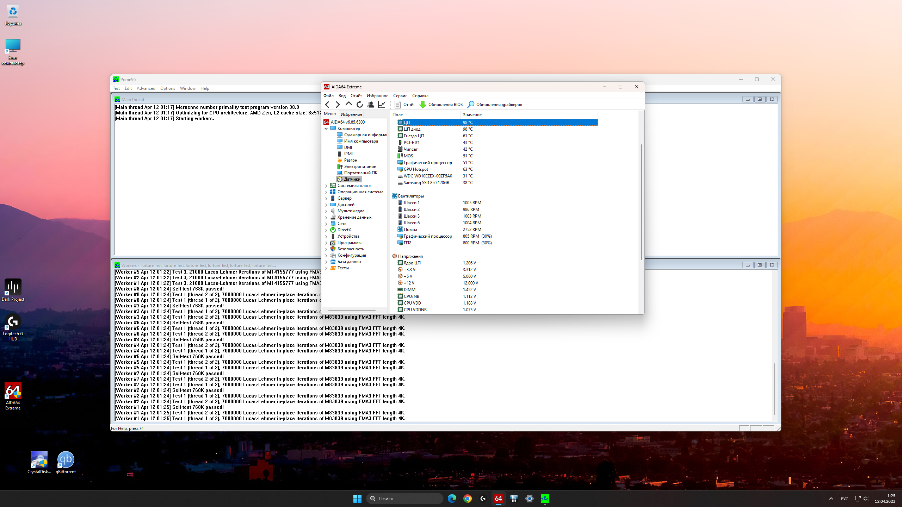Expand the Системная плата tree node
Screen dimensions: 902x507
[x=326, y=186]
